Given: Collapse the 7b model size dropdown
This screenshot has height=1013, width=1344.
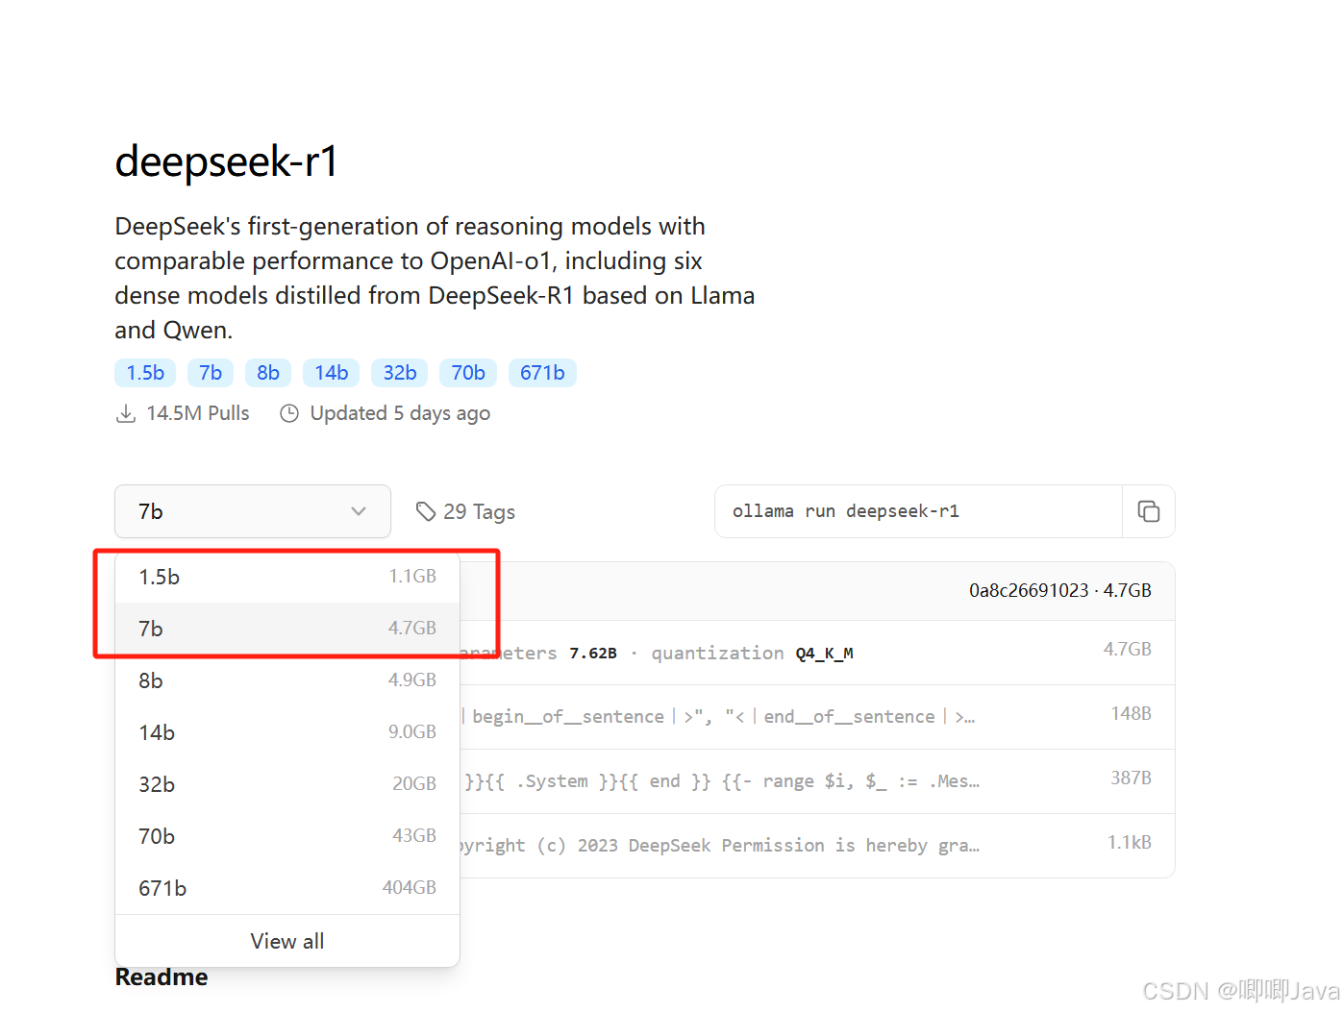Looking at the screenshot, I should (253, 511).
